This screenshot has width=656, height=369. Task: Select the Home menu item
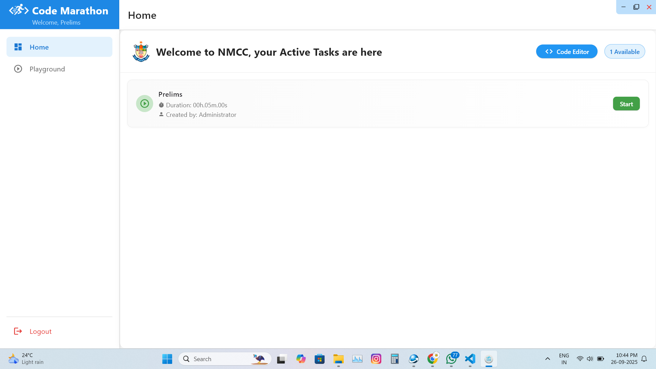[x=39, y=47]
